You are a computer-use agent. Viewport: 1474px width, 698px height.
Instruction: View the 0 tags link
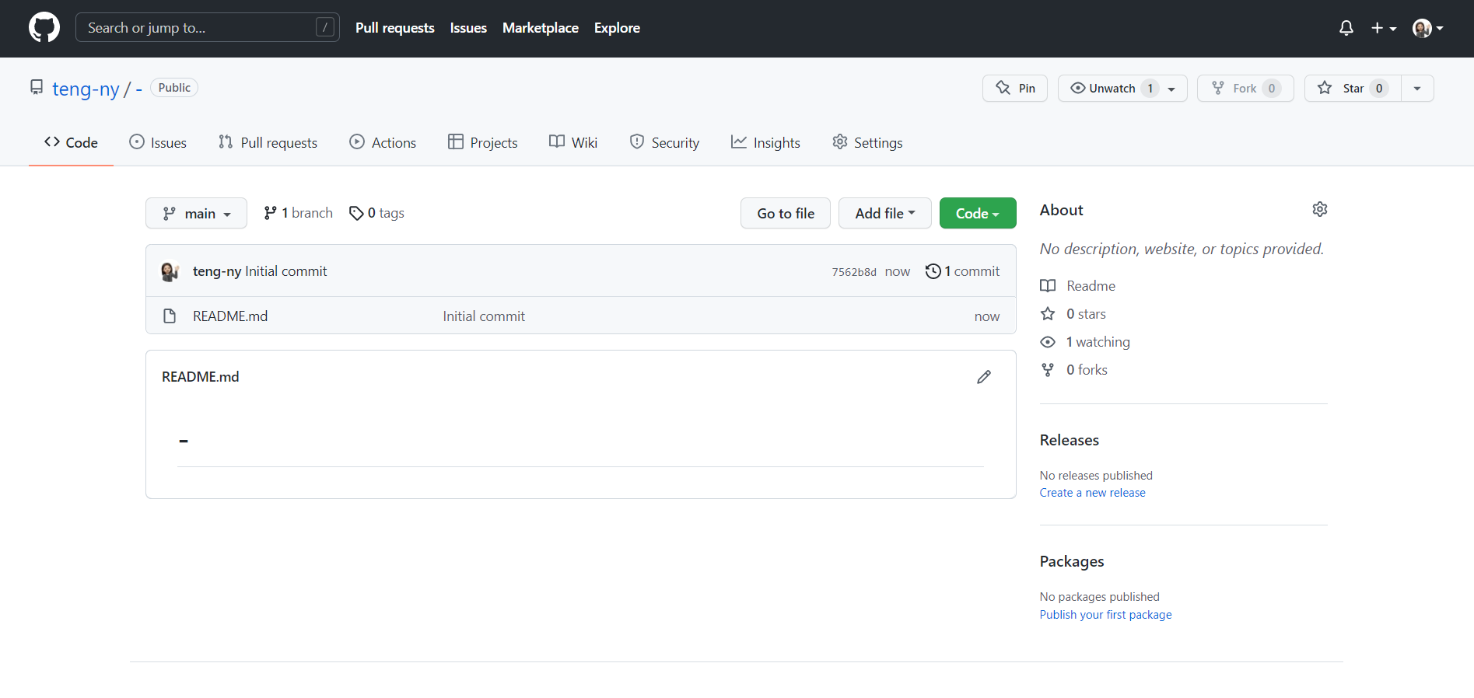tap(376, 213)
